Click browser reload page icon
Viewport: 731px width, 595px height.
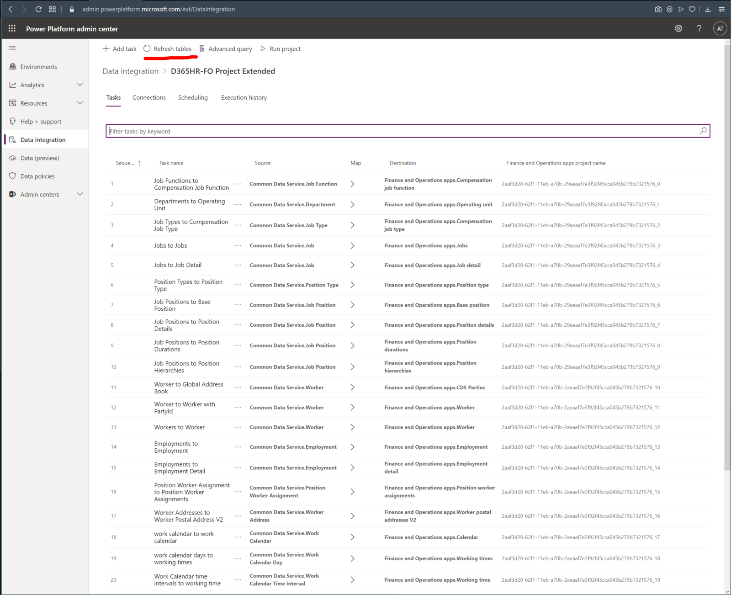click(38, 9)
